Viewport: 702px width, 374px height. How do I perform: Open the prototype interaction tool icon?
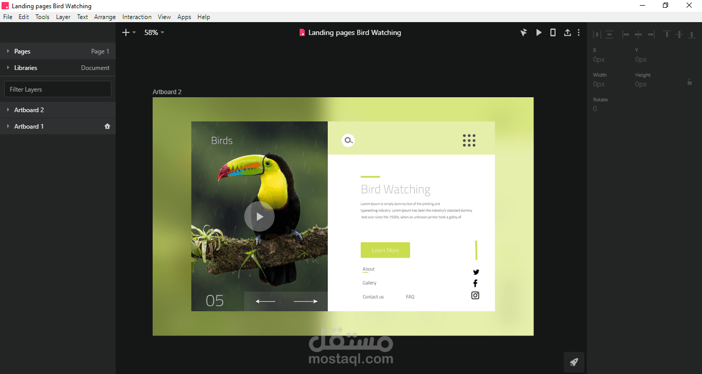[524, 32]
